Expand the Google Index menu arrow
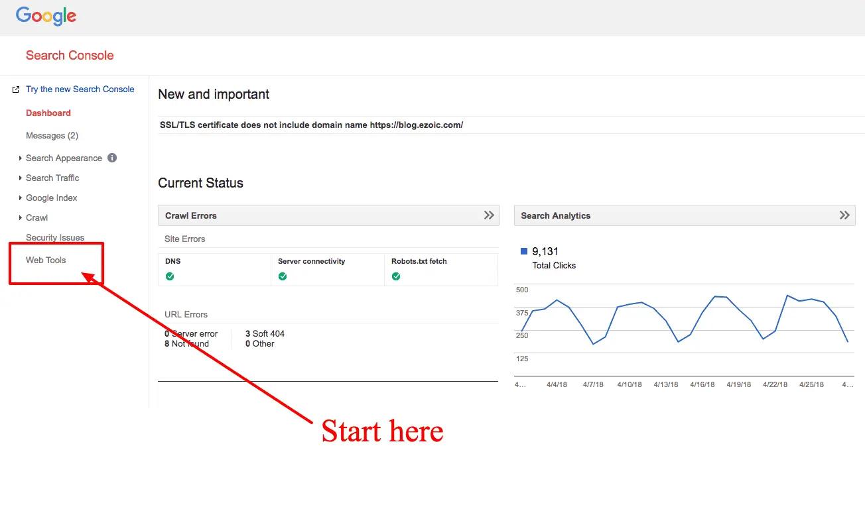Viewport: 865px width, 505px height. (x=21, y=198)
